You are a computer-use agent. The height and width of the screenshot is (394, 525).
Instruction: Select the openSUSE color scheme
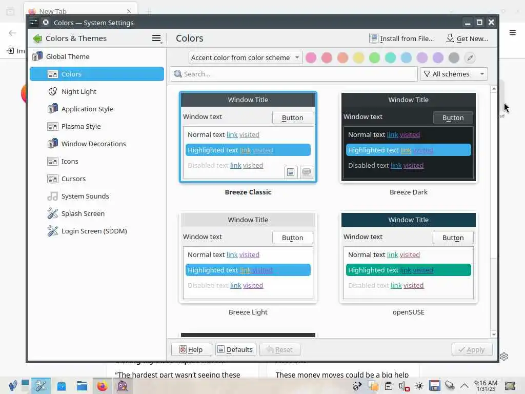point(409,258)
